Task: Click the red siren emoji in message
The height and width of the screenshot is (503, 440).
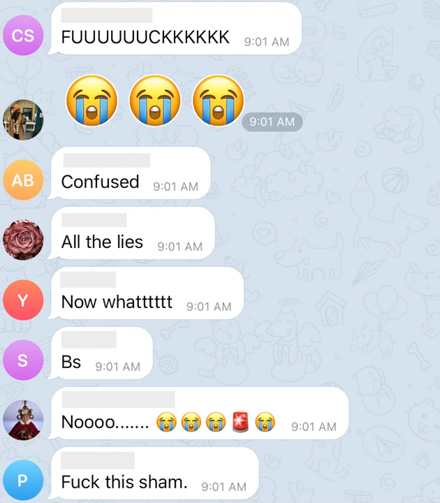Action: pyautogui.click(x=240, y=422)
